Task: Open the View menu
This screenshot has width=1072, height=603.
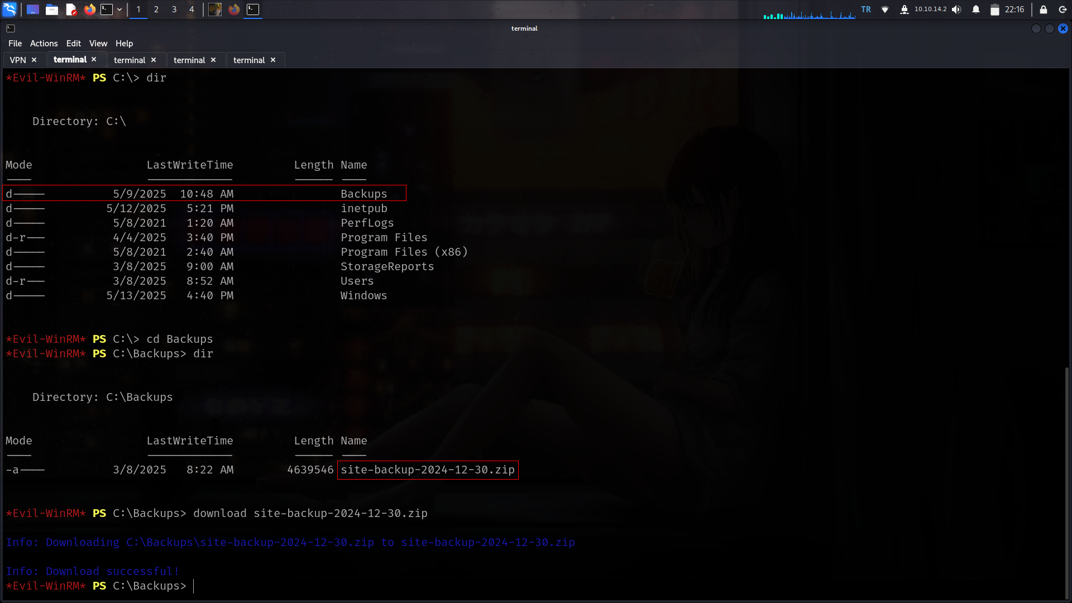Action: pos(98,44)
